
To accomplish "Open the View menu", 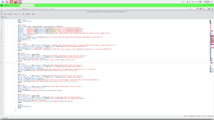I will pos(16,14).
